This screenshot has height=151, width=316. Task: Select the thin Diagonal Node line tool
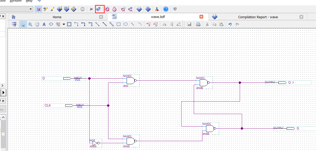tap(97, 24)
